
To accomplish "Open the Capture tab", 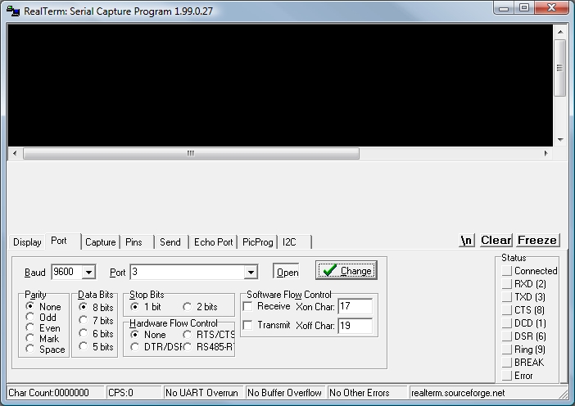I will (x=101, y=242).
